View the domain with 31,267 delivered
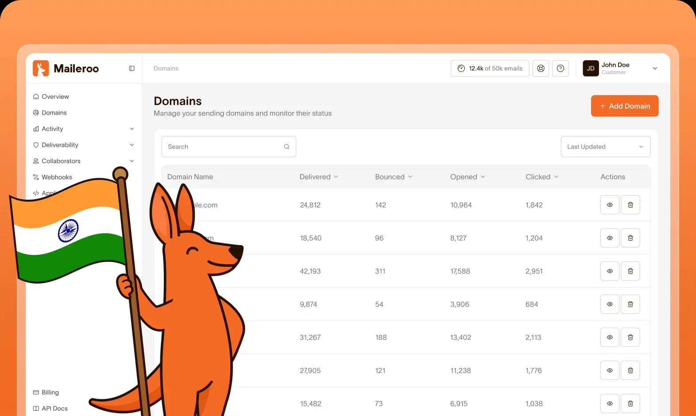 tap(610, 337)
